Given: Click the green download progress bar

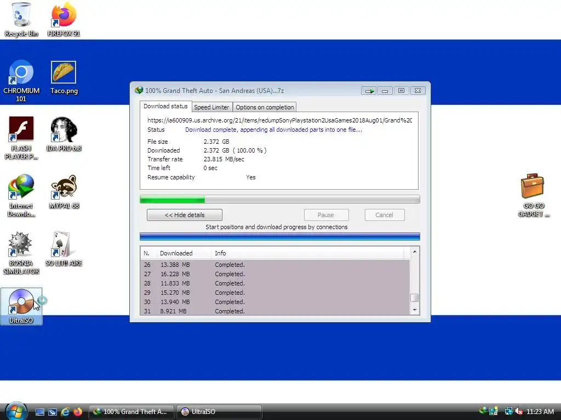Looking at the screenshot, I should click(280, 199).
